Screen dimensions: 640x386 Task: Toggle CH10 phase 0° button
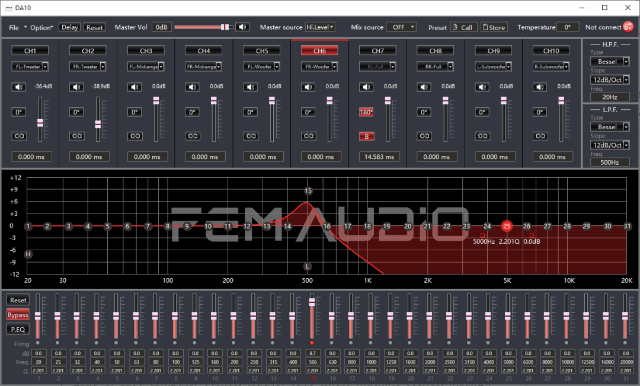(540, 112)
